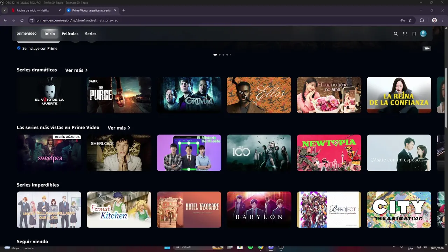Open Cásate con mi esposo thumbnail
This screenshot has height=252, width=448.
pyautogui.click(x=399, y=153)
